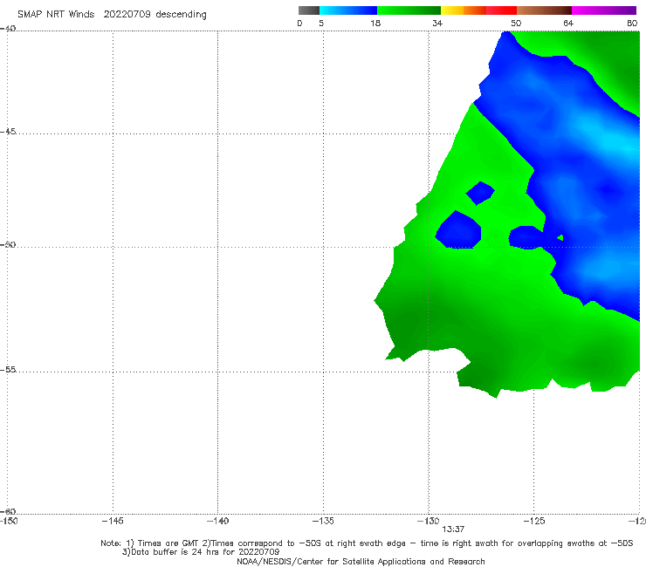Click the colorbar label '50'

tap(516, 23)
